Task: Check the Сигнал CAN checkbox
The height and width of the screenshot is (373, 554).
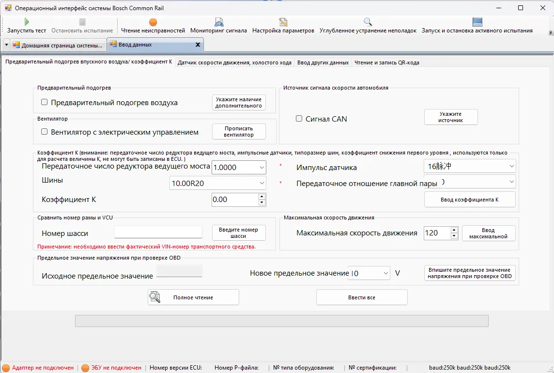Action: click(299, 119)
